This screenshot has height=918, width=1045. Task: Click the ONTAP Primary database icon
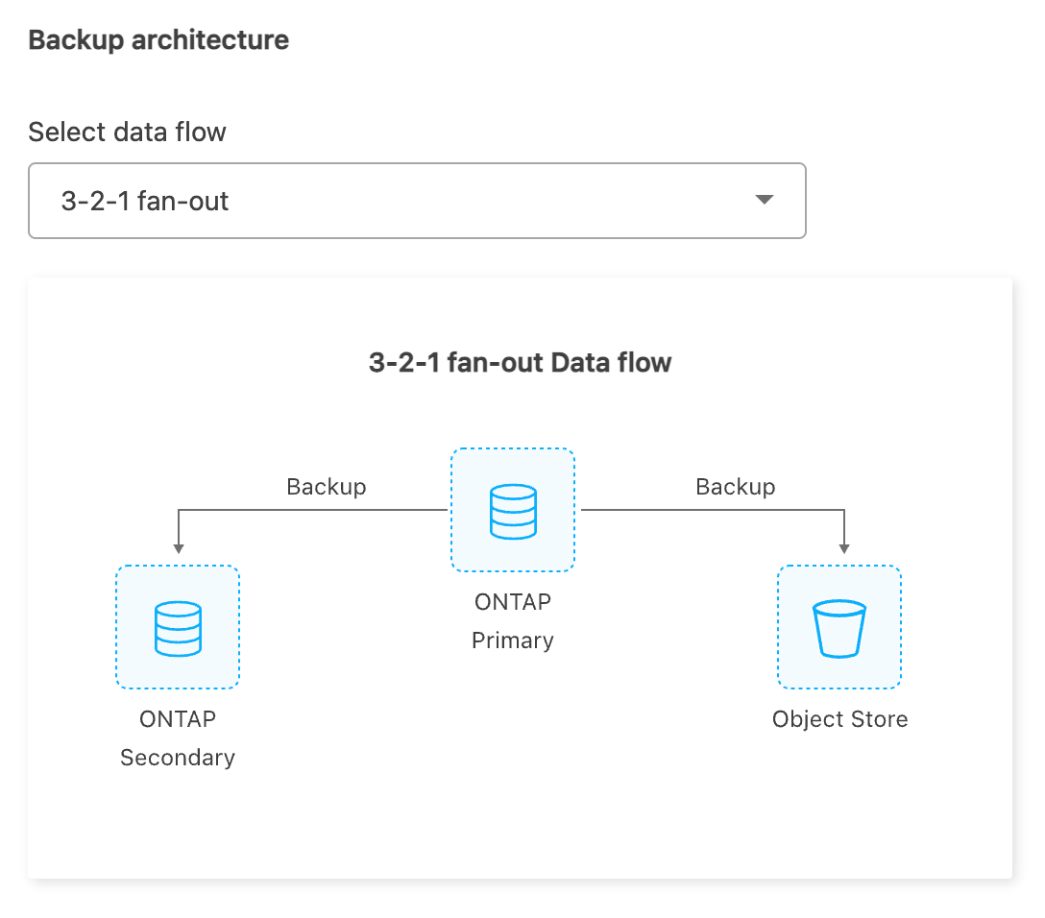(x=513, y=510)
